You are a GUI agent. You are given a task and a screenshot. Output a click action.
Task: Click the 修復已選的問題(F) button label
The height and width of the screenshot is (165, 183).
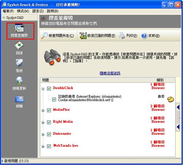[101, 36]
